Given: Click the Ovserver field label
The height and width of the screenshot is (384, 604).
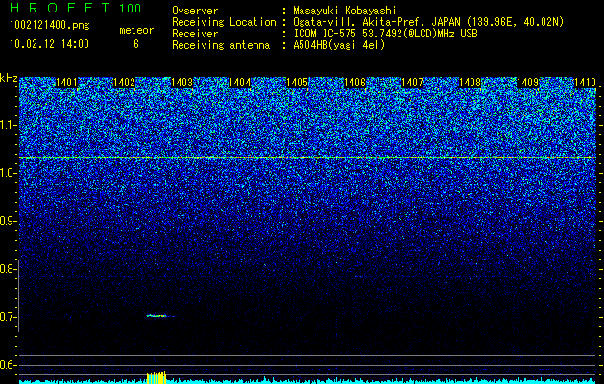Looking at the screenshot, I should point(195,12).
